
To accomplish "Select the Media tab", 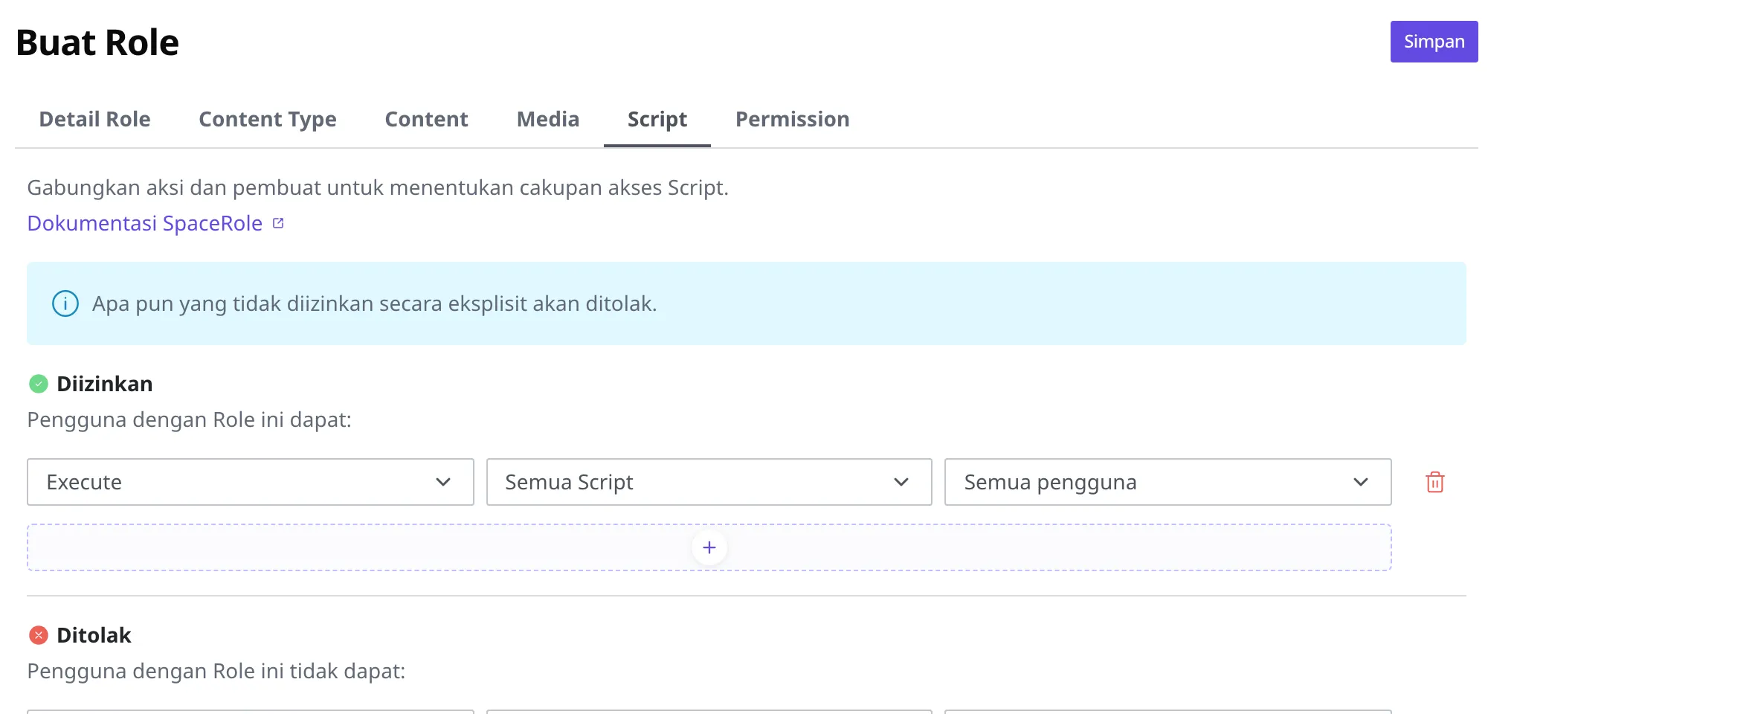I will pyautogui.click(x=548, y=119).
